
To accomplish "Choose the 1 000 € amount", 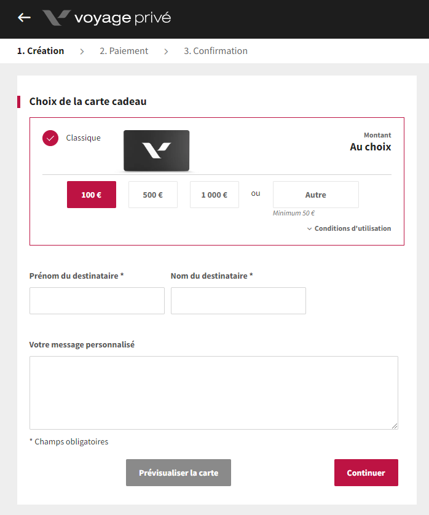I will click(x=214, y=195).
